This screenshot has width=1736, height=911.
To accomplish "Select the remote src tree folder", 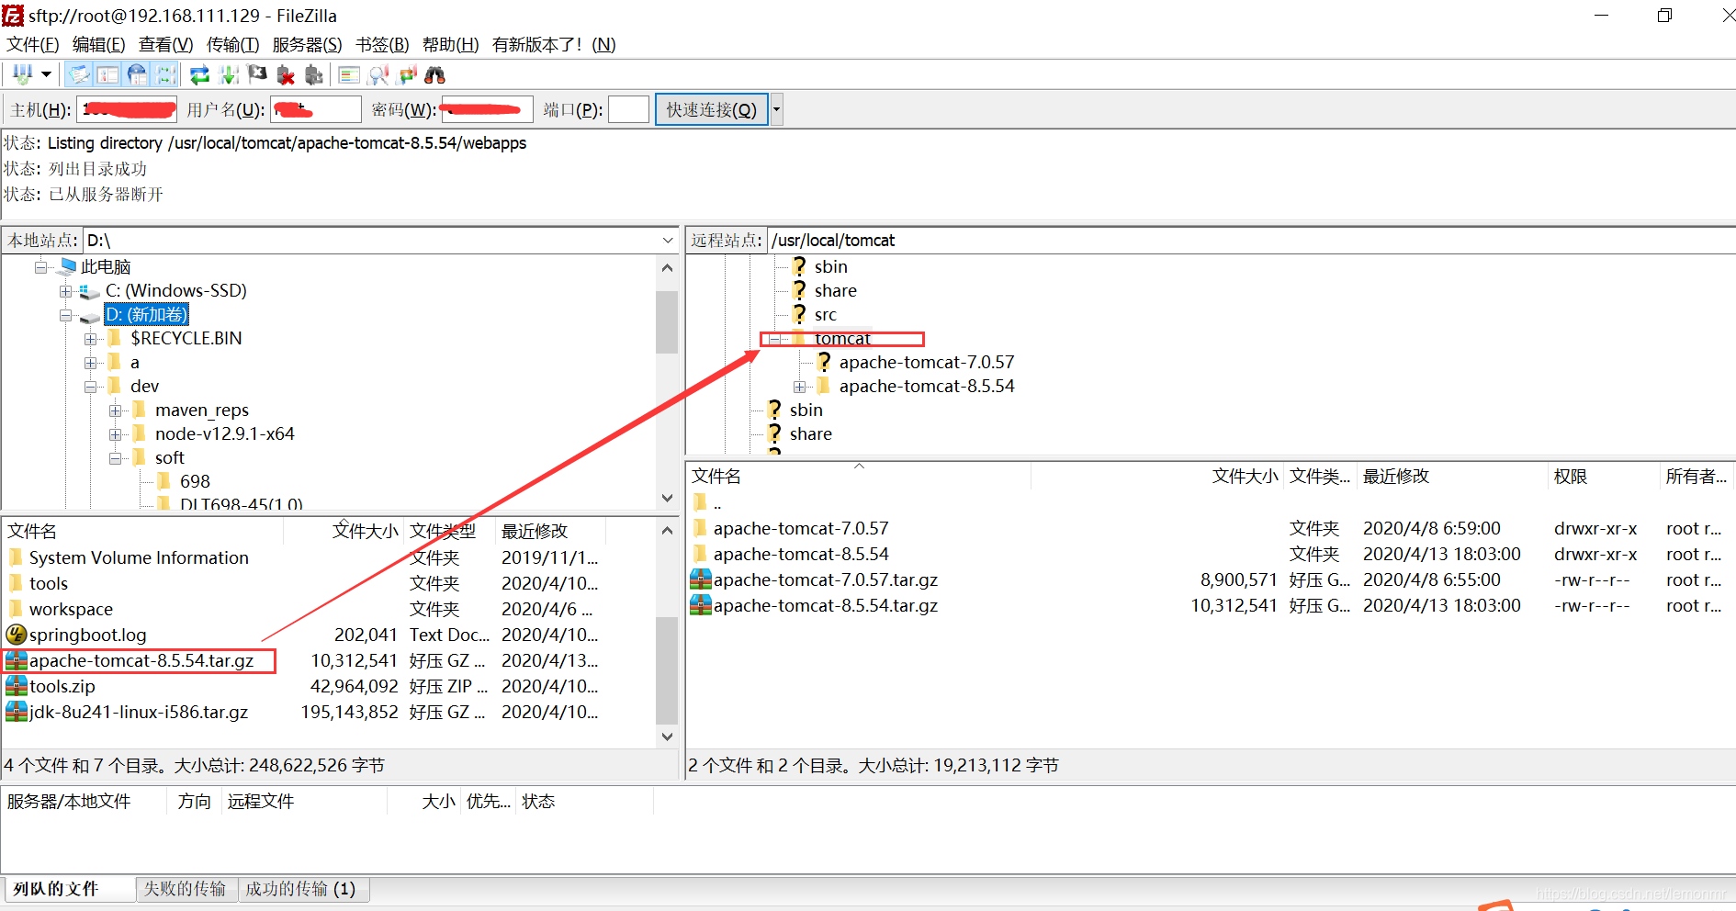I will click(x=825, y=314).
